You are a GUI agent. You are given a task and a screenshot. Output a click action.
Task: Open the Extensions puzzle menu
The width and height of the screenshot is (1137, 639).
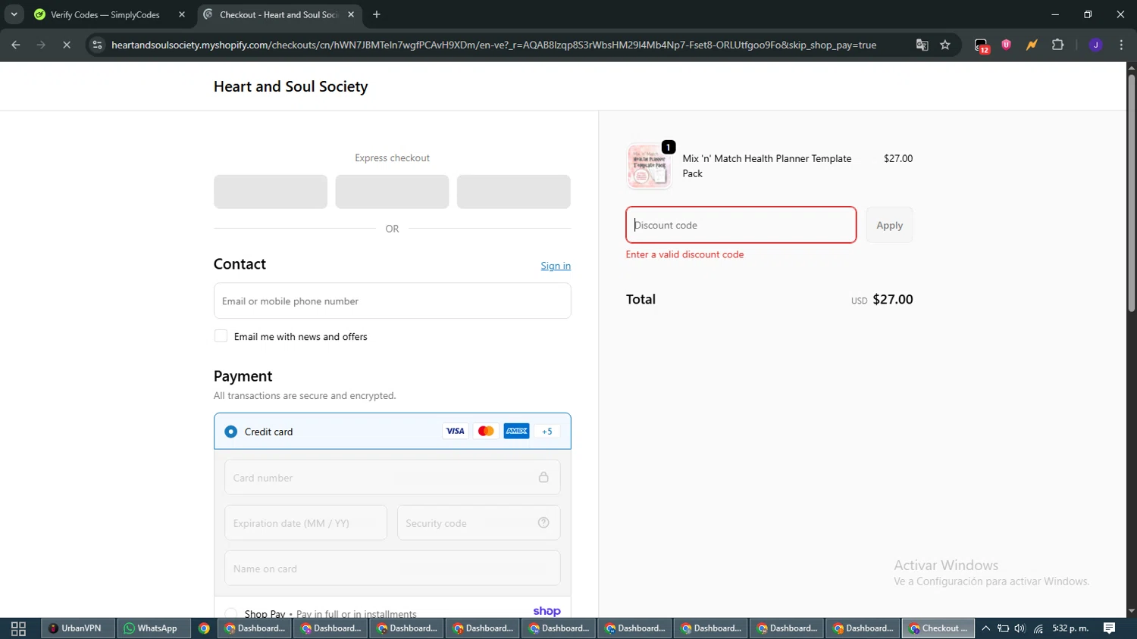coord(1058,45)
